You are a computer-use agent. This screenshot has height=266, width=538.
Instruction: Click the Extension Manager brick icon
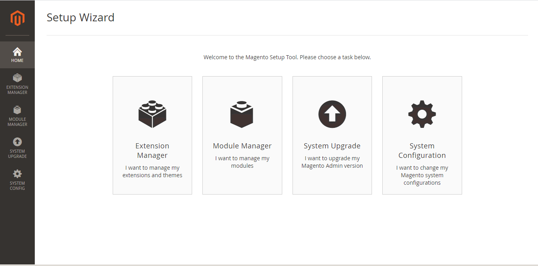pyautogui.click(x=152, y=114)
